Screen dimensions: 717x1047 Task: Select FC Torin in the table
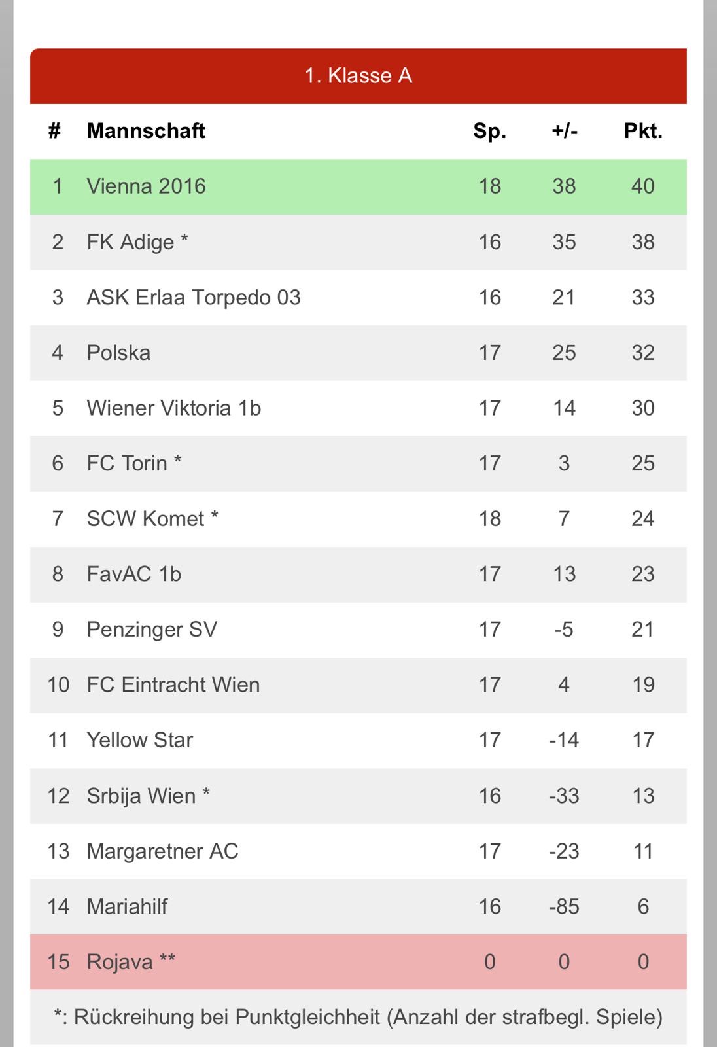tap(358, 463)
